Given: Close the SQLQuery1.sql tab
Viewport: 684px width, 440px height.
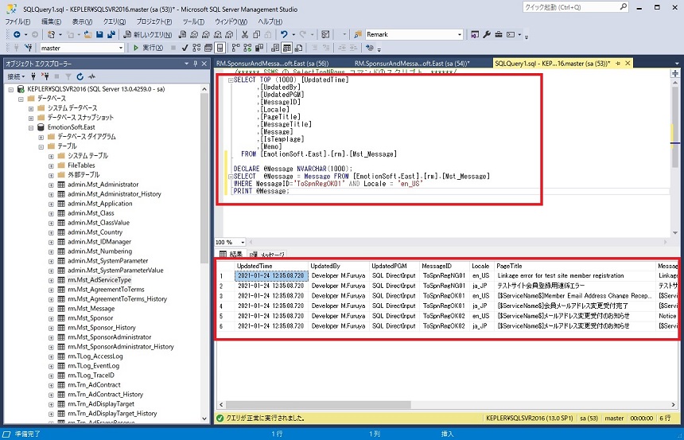Looking at the screenshot, I should point(628,64).
